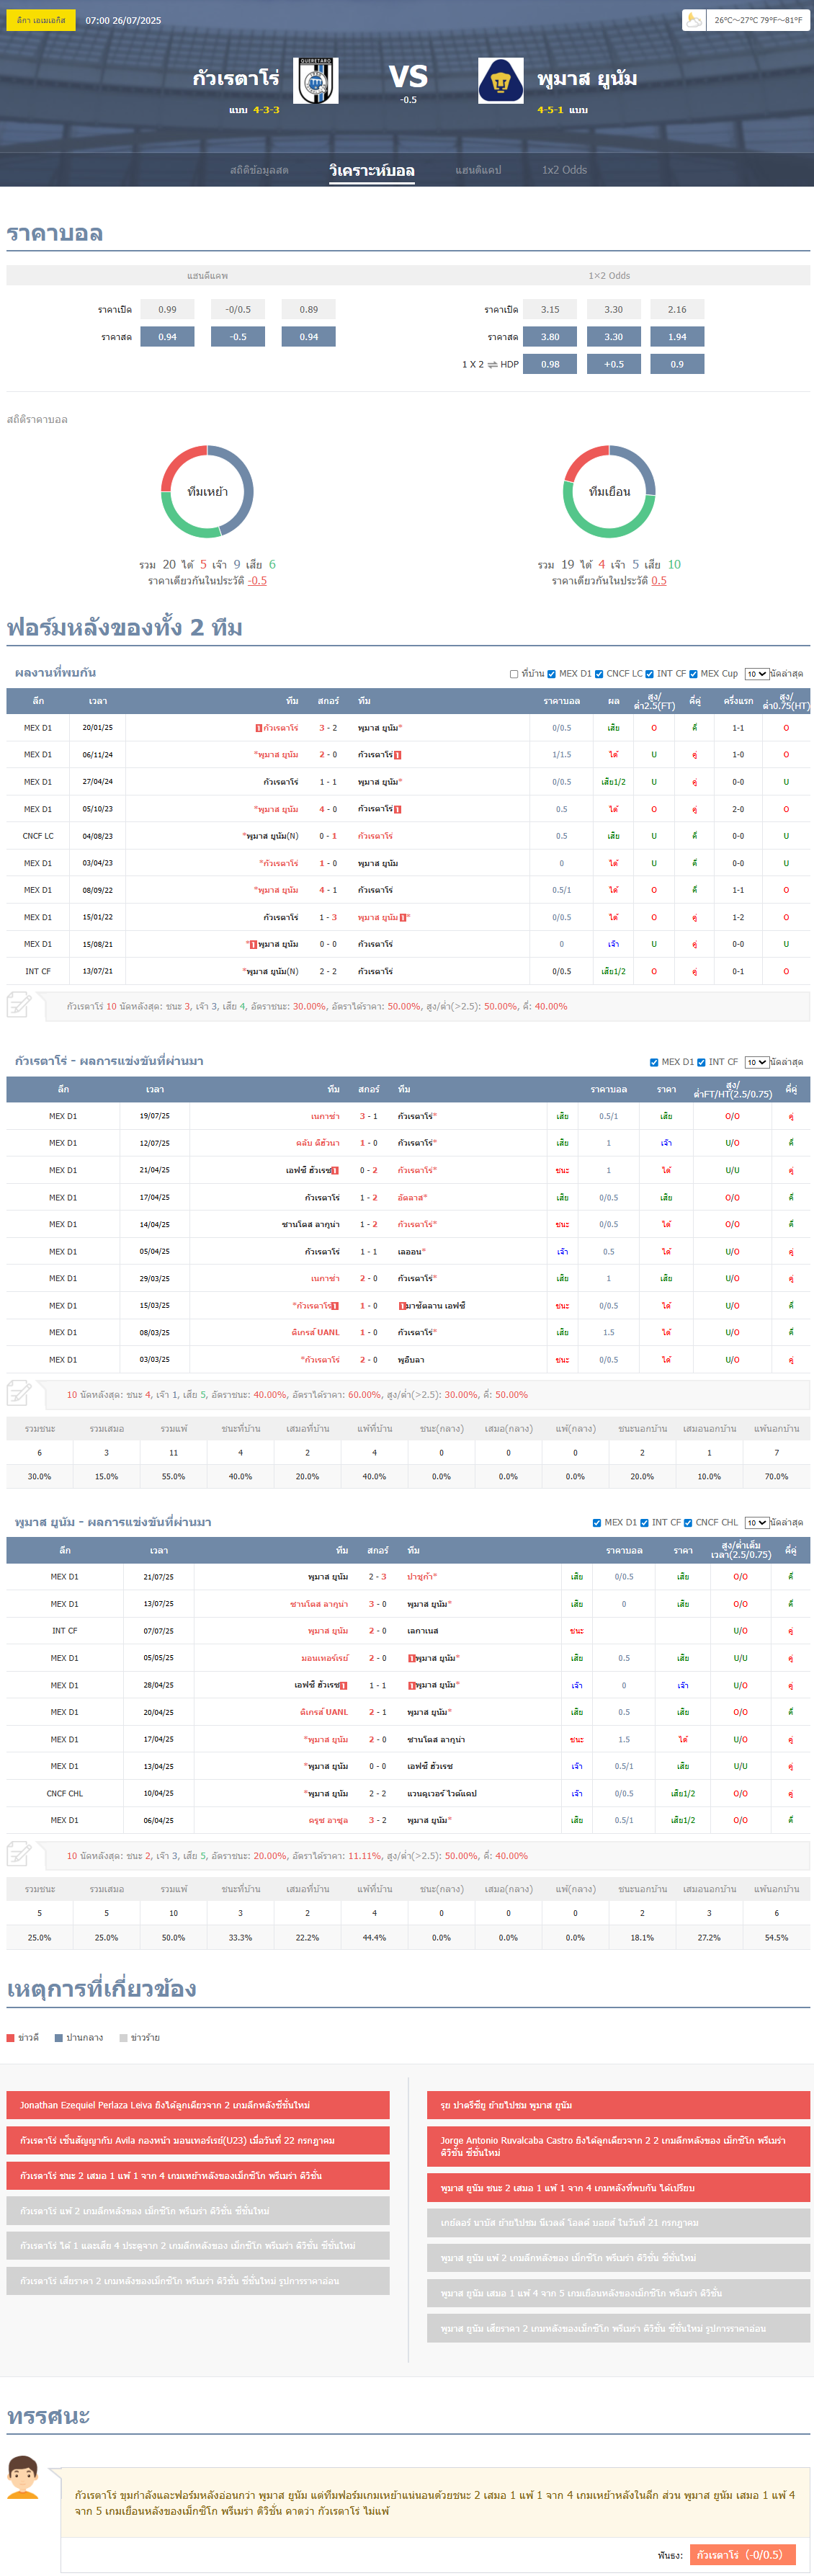814x2576 pixels.
Task: Click the ราคาบอล column header in head-to-head table
Action: 562,701
